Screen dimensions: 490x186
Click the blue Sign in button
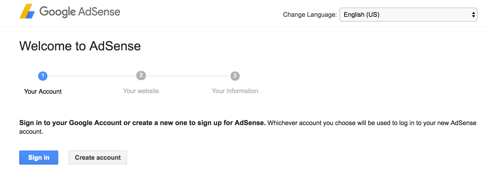[39, 158]
